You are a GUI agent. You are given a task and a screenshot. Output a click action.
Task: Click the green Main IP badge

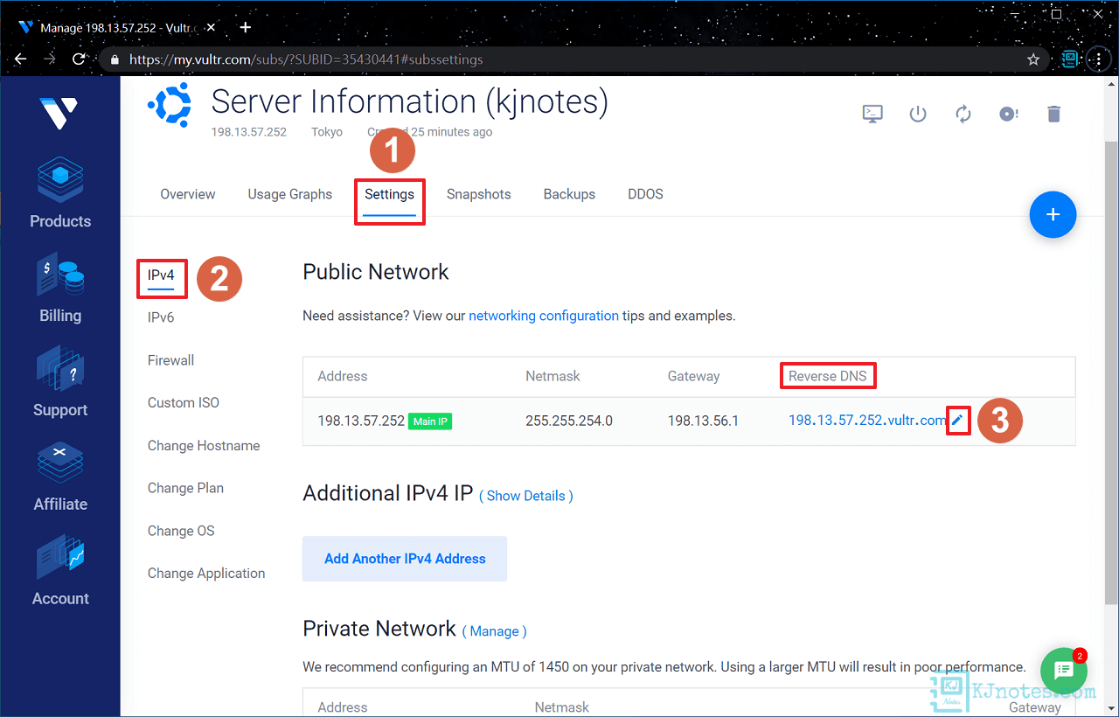coord(431,421)
